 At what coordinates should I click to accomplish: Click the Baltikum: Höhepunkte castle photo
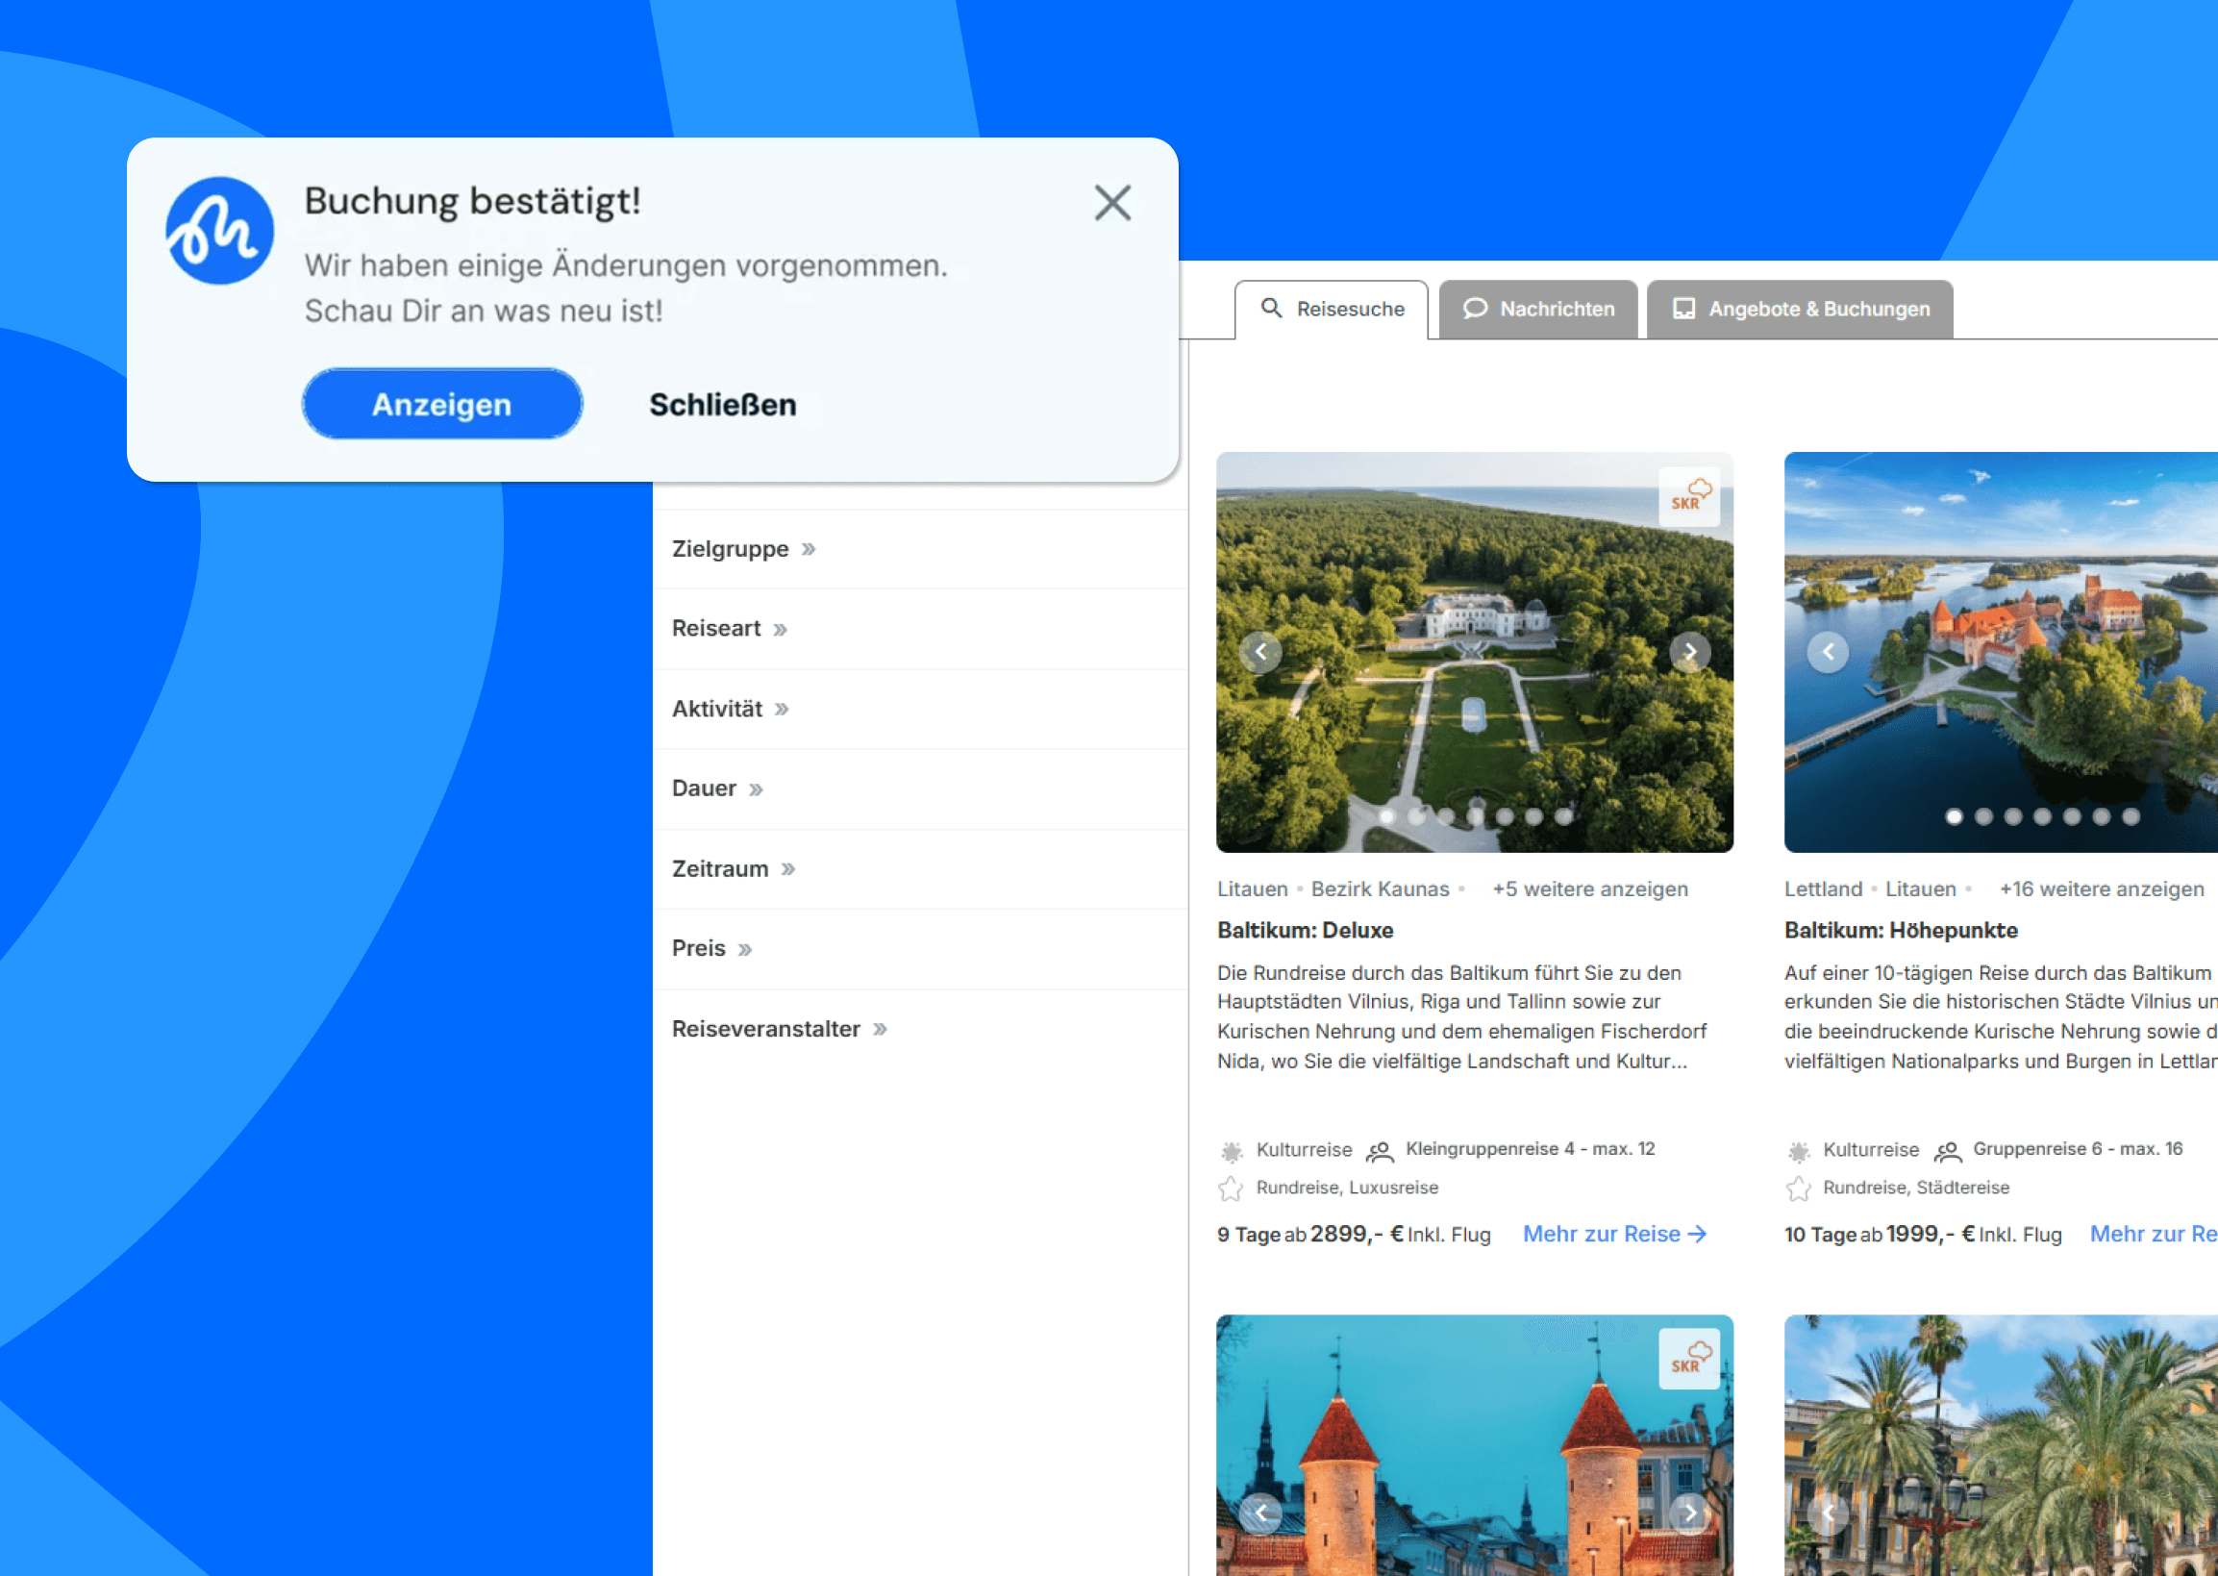[x=2001, y=652]
